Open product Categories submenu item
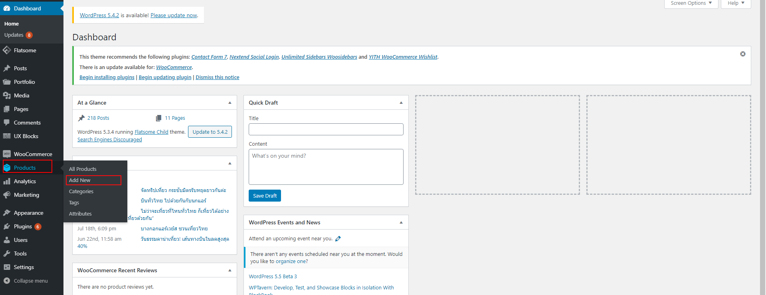766x295 pixels. pyautogui.click(x=81, y=191)
